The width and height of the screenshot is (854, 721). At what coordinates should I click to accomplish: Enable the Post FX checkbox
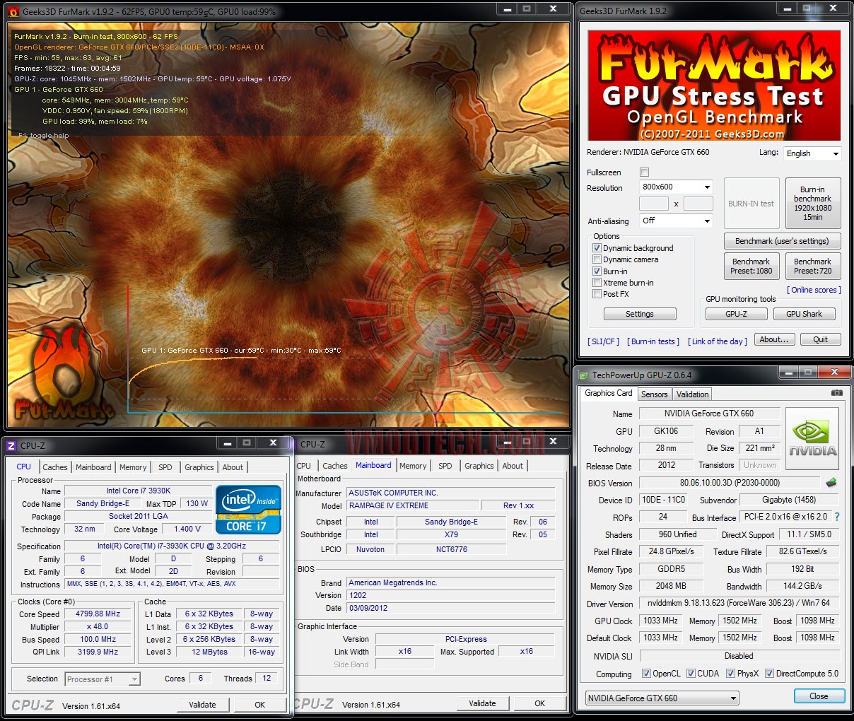(x=597, y=294)
